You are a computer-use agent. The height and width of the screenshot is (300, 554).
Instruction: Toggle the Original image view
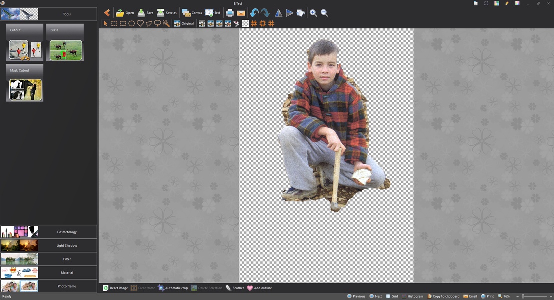[x=184, y=23]
